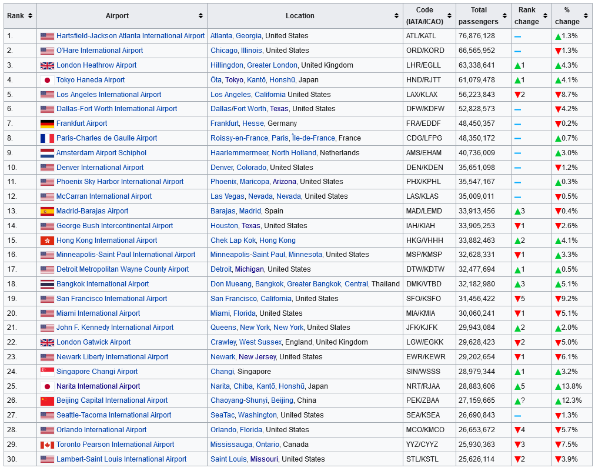The width and height of the screenshot is (595, 471).
Task: Sort by Rank change column arrows
Action: click(x=545, y=16)
